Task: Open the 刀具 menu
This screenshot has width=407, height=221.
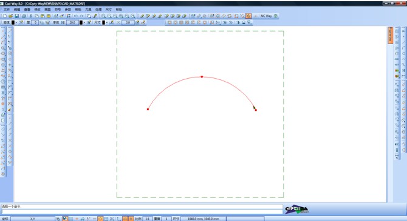Action: click(88, 10)
